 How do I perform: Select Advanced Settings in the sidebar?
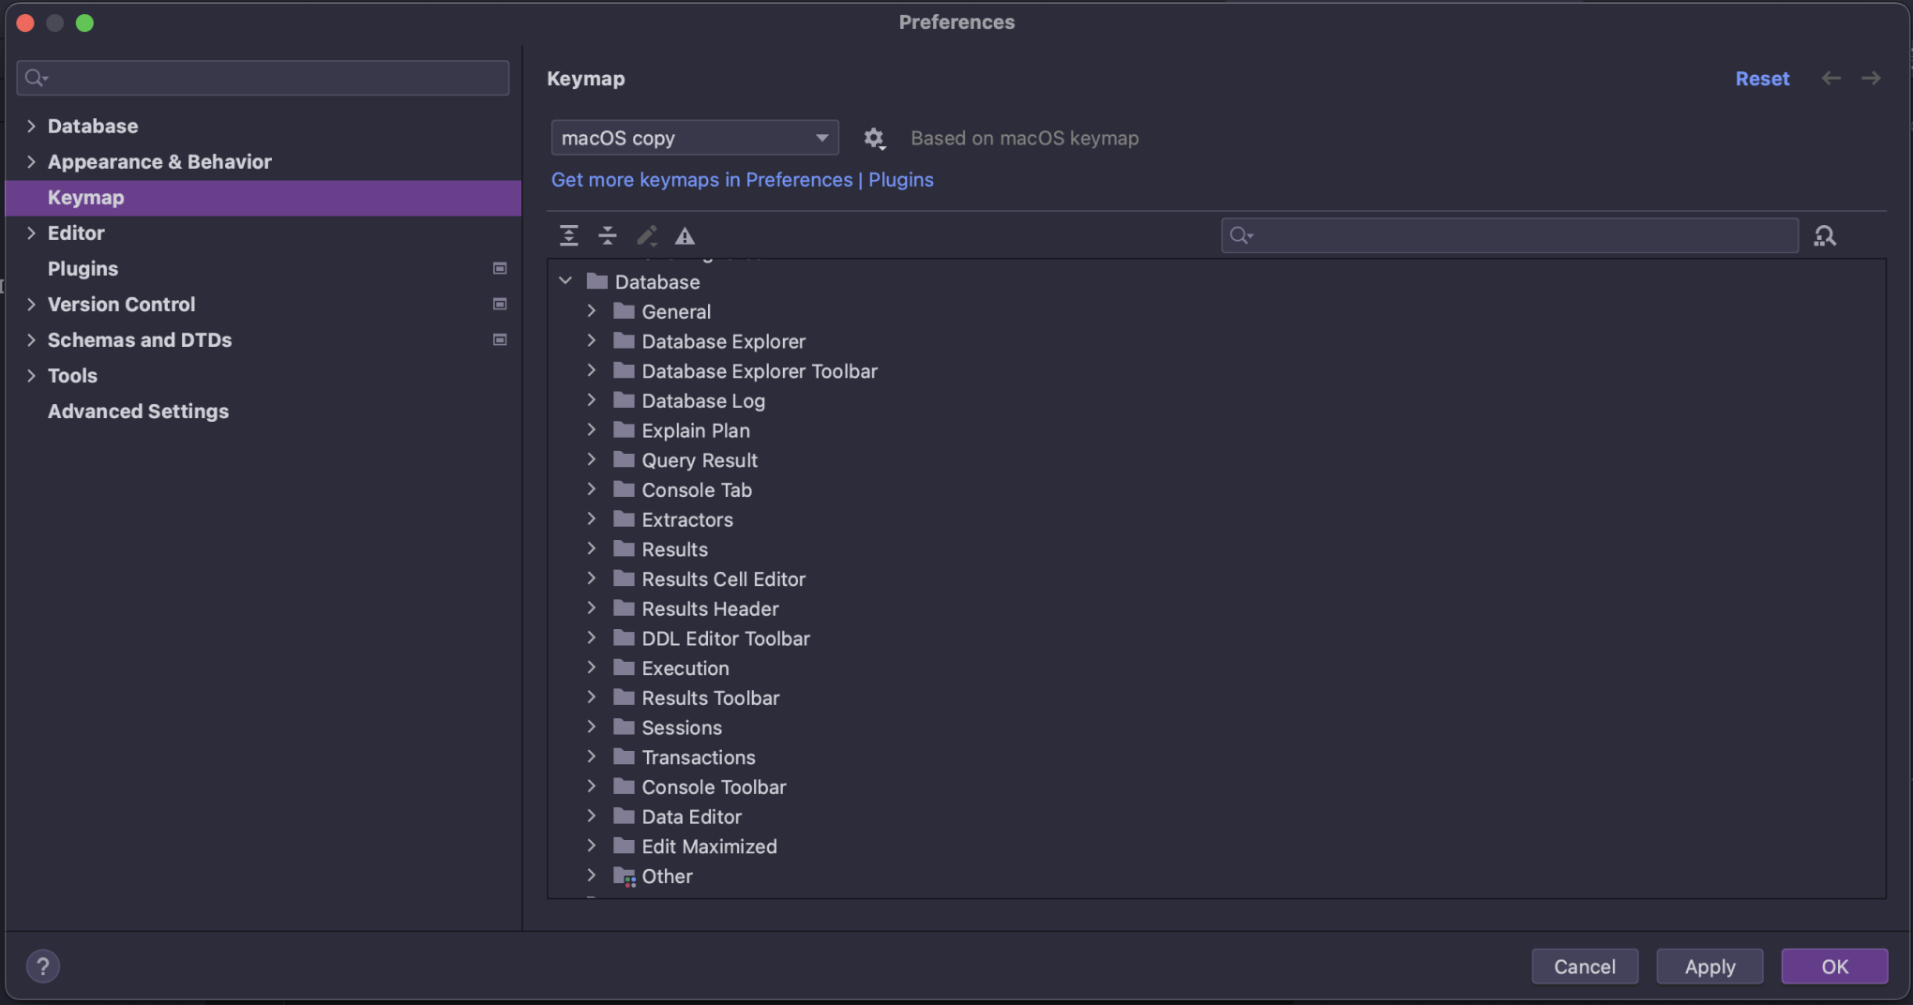(138, 411)
